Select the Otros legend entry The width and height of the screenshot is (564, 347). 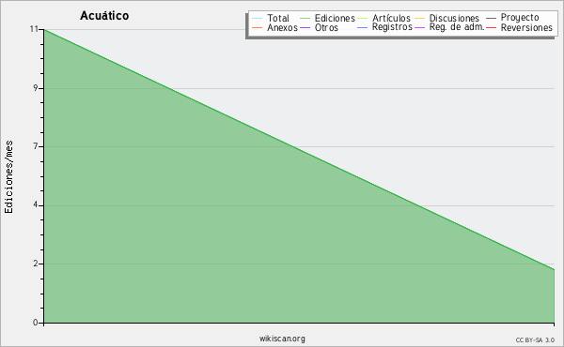coord(319,27)
